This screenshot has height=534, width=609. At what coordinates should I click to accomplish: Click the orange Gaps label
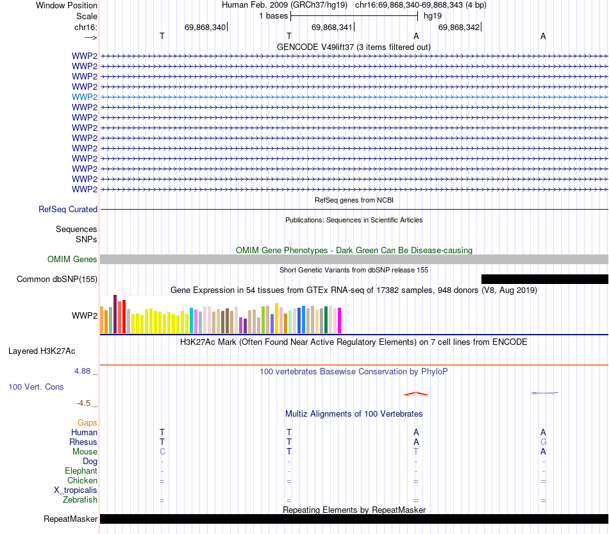pyautogui.click(x=87, y=423)
